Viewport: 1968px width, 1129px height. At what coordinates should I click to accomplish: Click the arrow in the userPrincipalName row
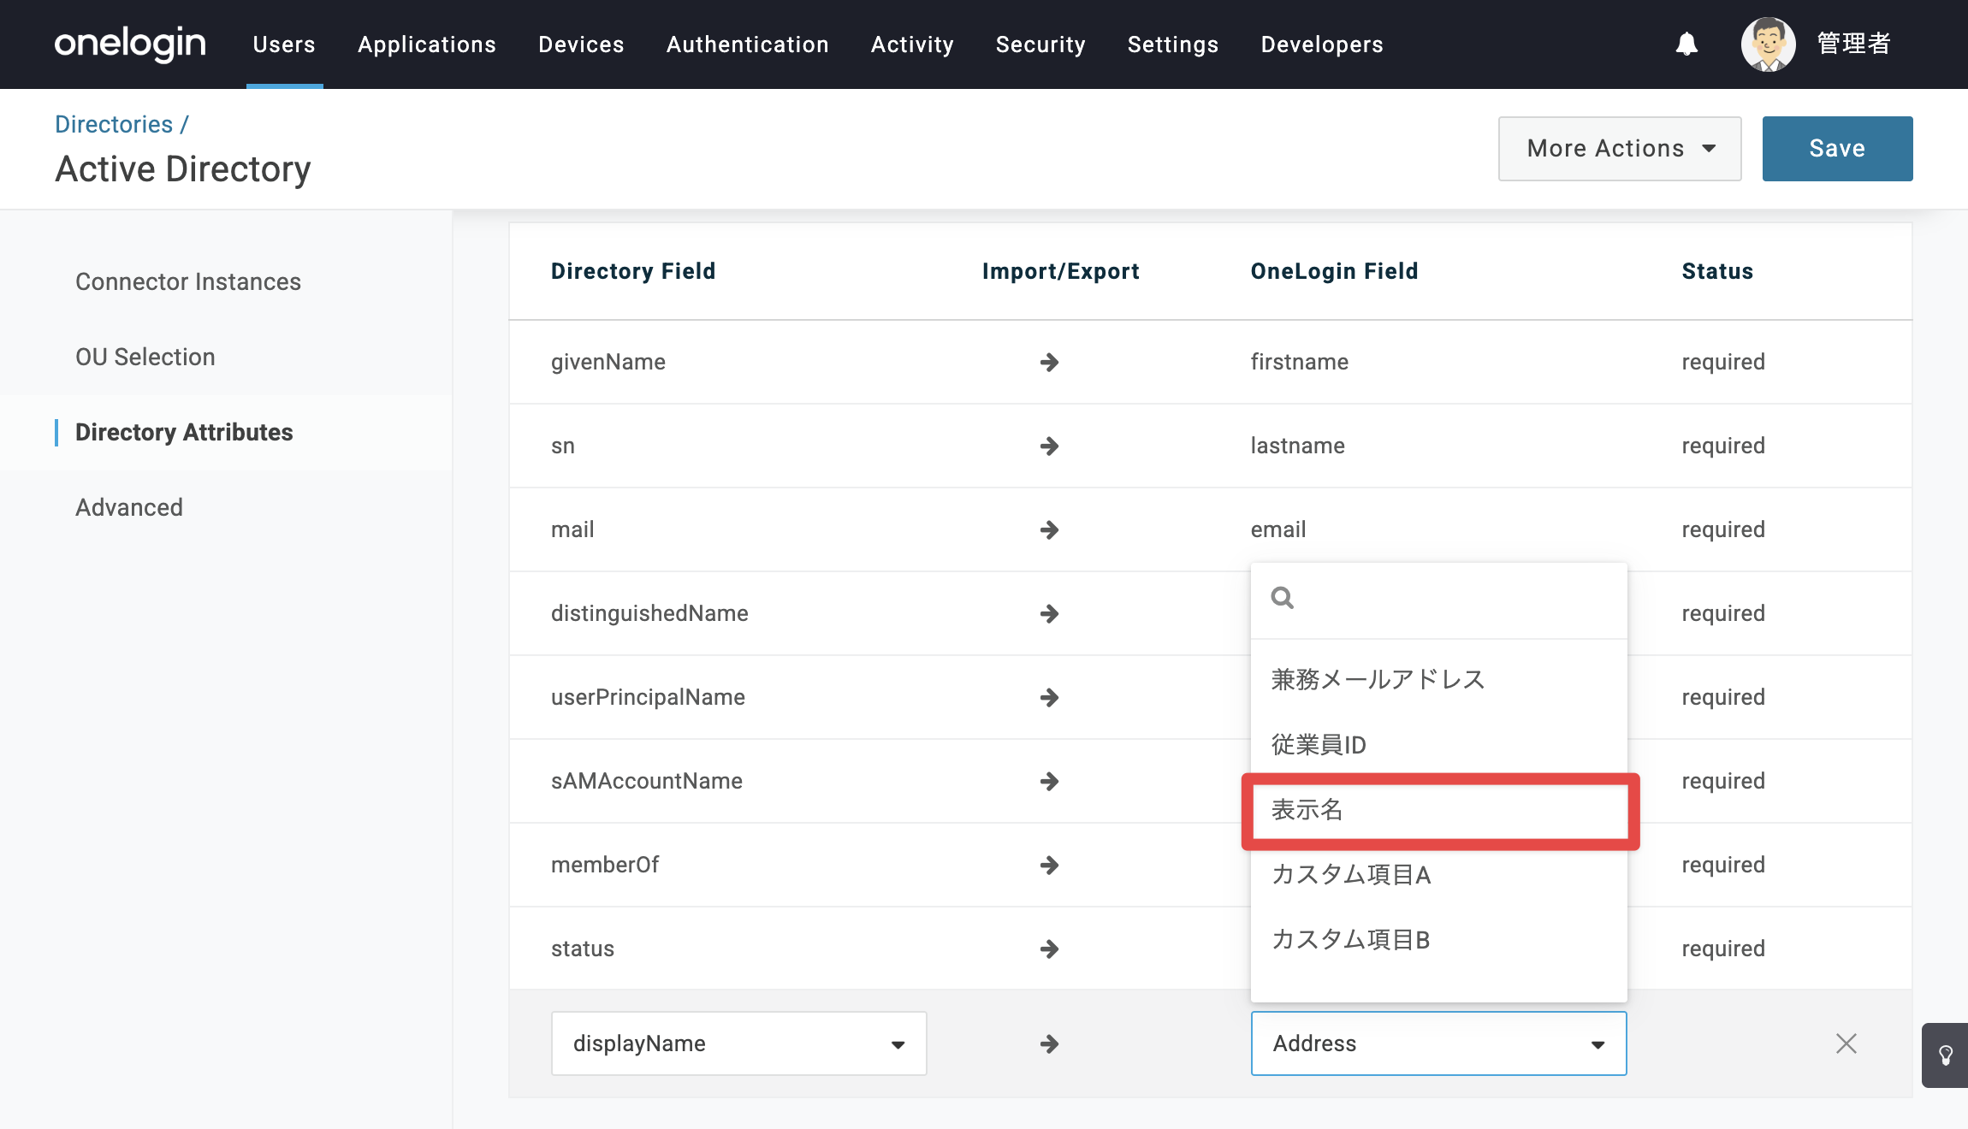coord(1049,698)
